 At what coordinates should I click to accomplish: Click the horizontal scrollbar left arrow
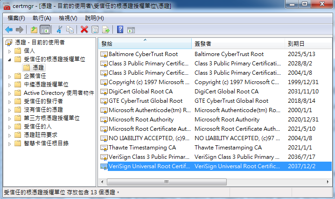click(102, 182)
